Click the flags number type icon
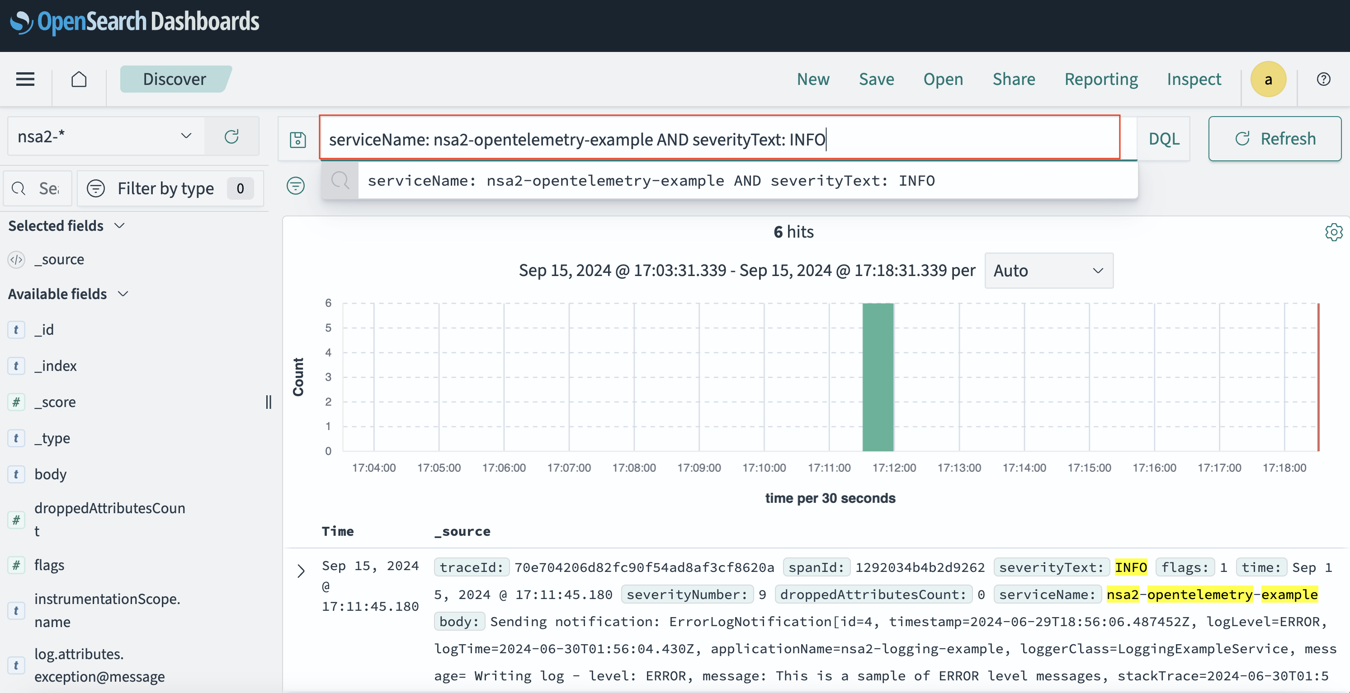Image resolution: width=1350 pixels, height=693 pixels. (x=16, y=565)
